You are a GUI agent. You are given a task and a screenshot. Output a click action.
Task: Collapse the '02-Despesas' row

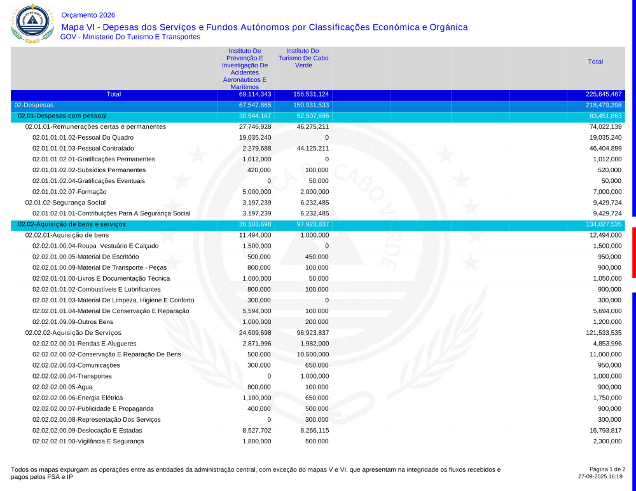click(34, 105)
